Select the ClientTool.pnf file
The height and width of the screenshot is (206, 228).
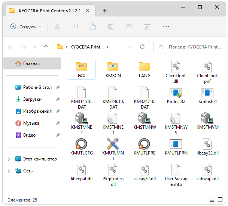tap(207, 72)
